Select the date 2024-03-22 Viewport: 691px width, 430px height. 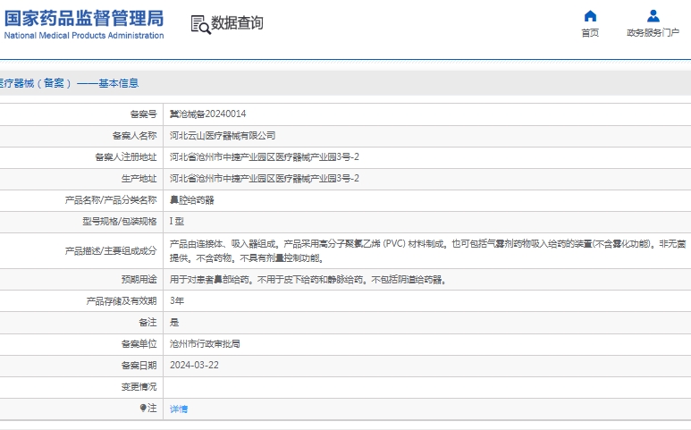point(194,366)
